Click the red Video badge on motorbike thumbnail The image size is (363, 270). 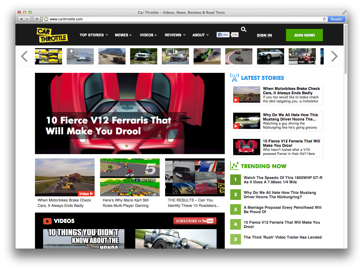tap(86, 194)
